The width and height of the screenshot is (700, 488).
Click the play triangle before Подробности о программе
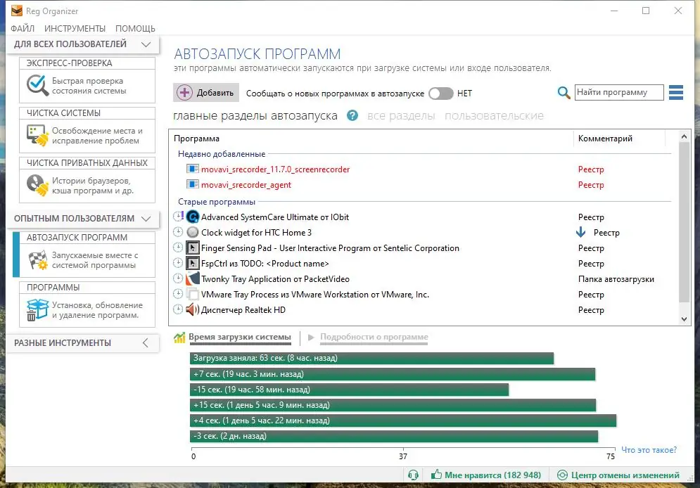(x=311, y=338)
